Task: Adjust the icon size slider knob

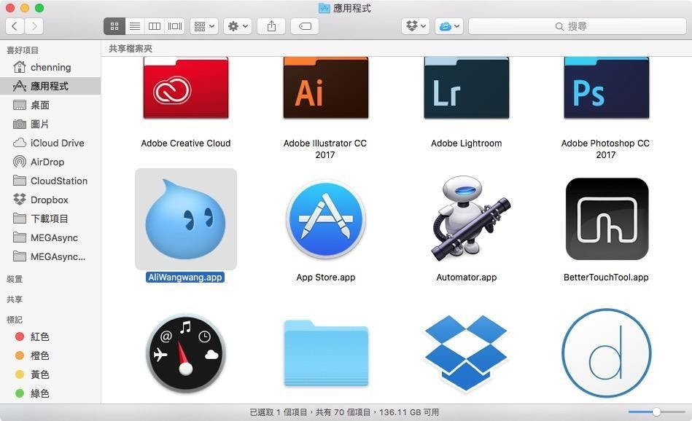Action: [x=657, y=412]
